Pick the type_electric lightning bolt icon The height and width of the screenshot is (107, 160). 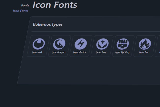point(81,44)
